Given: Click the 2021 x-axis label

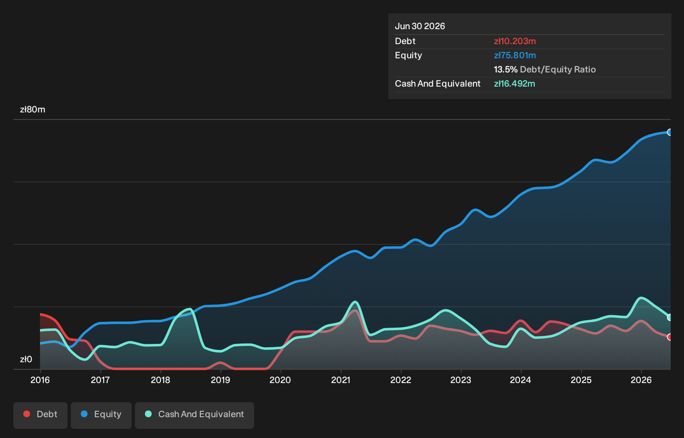Looking at the screenshot, I should [341, 380].
